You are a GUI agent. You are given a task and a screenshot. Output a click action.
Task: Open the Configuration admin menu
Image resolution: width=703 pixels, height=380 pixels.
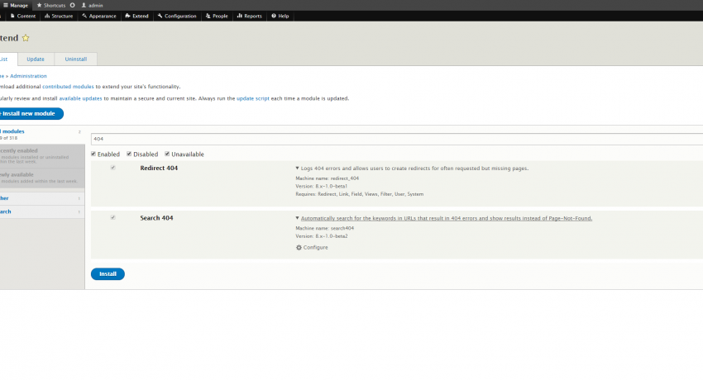coord(177,17)
